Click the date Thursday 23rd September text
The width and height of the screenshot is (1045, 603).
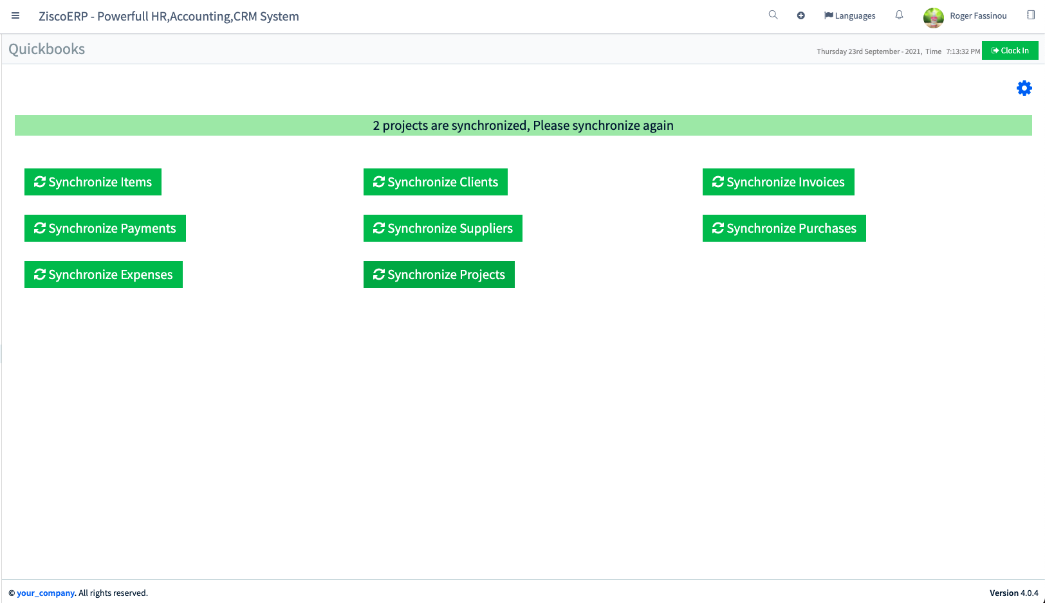(x=869, y=51)
